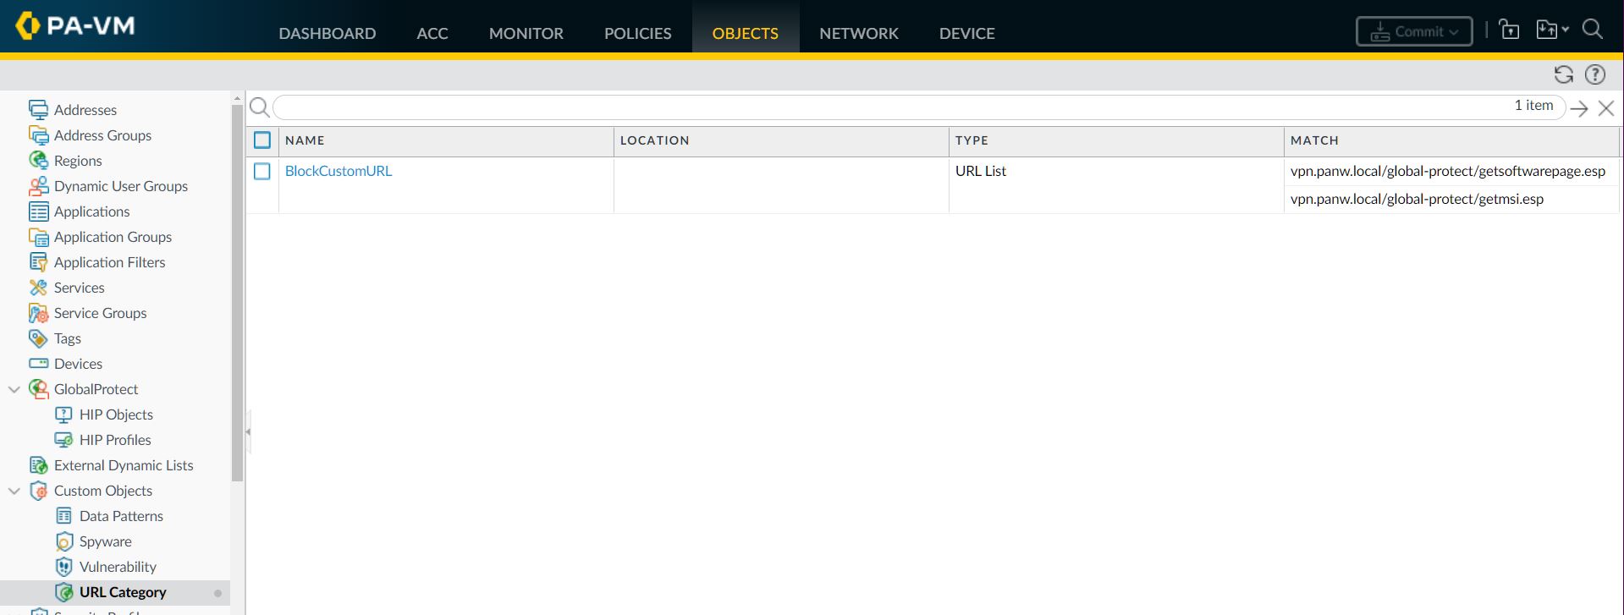This screenshot has width=1624, height=615.
Task: Select the Vulnerability label
Action: 118,567
